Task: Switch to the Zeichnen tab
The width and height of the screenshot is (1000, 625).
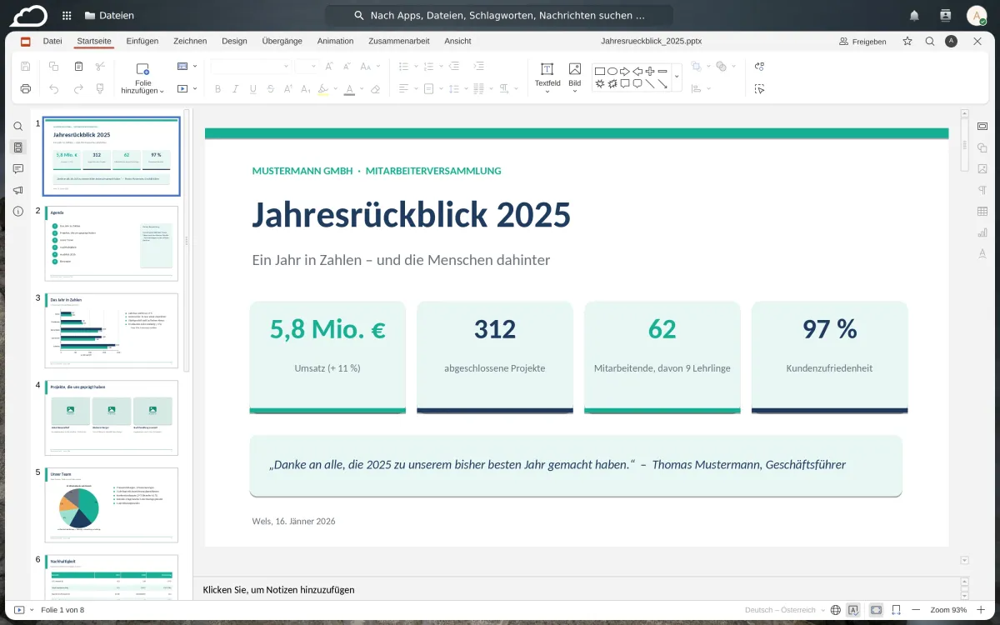Action: (190, 41)
